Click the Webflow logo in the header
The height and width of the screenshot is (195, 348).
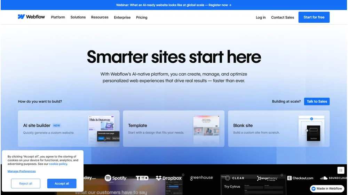pos(31,17)
